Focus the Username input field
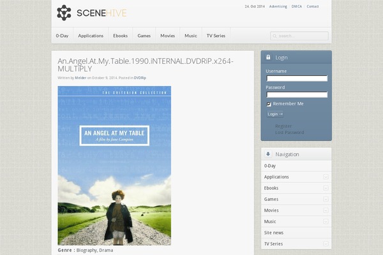Image resolution: width=383 pixels, height=255 pixels. tap(297, 78)
